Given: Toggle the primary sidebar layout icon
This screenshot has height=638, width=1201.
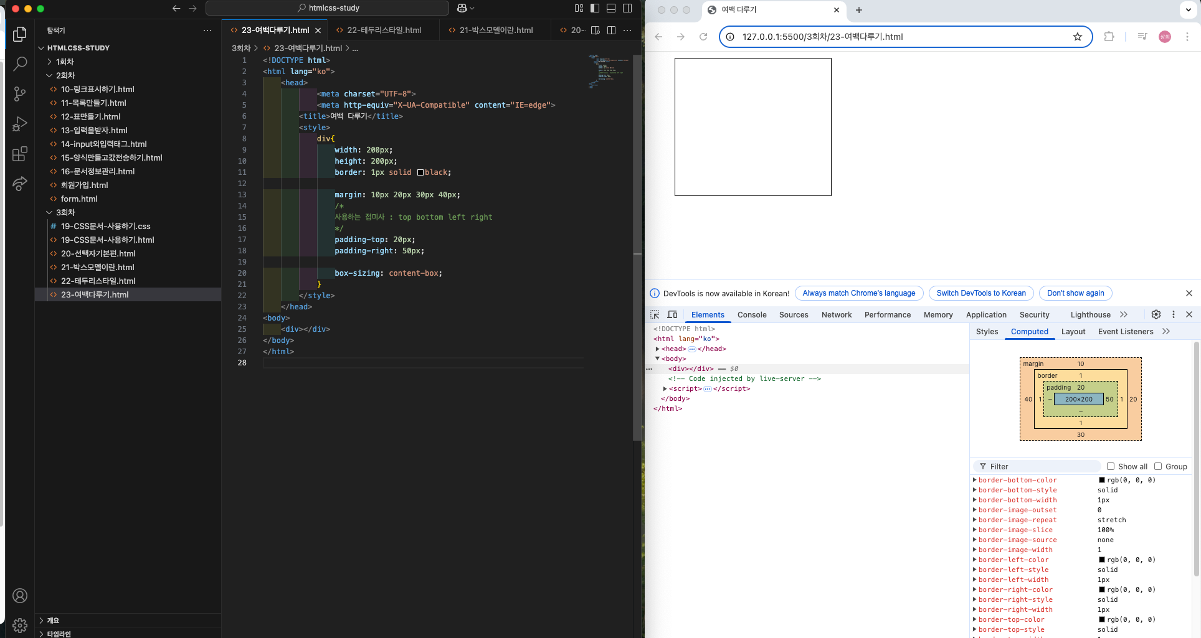Looking at the screenshot, I should tap(595, 8).
